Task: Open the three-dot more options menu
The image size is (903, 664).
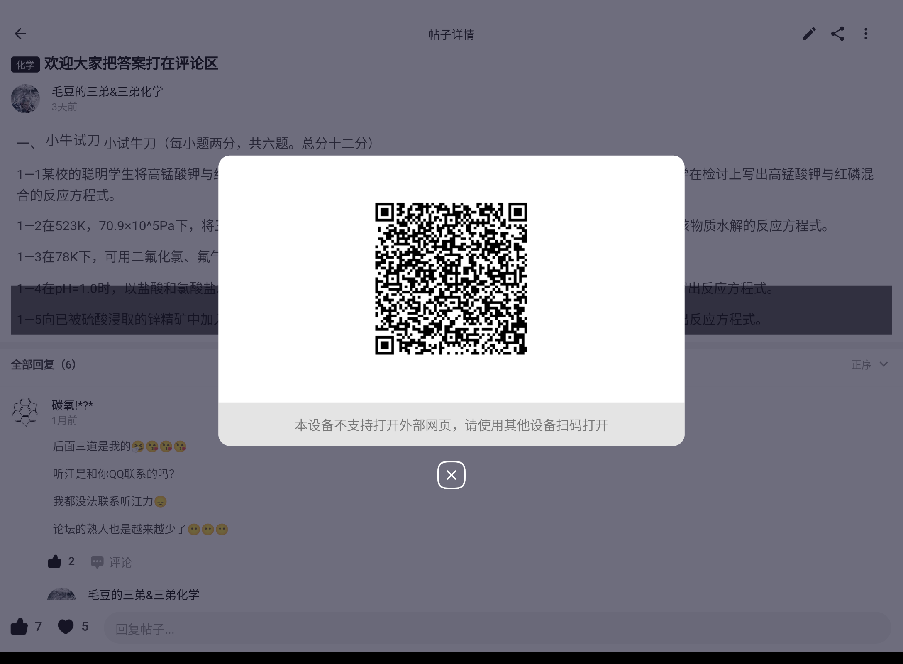Action: coord(866,34)
